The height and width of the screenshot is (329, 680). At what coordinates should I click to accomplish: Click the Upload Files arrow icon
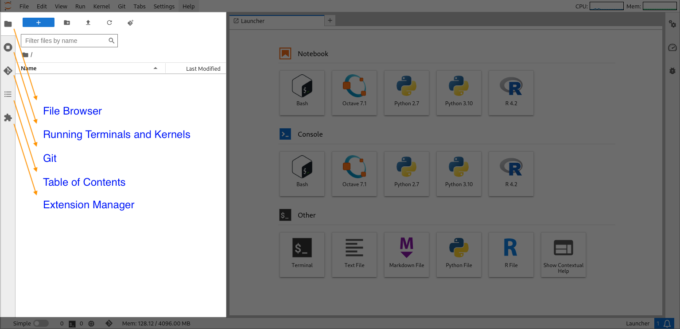(x=88, y=23)
